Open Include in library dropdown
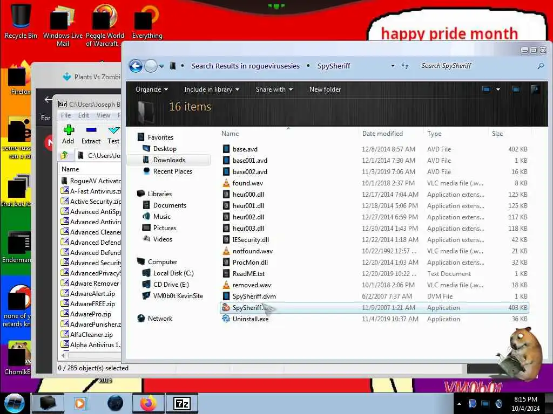553x414 pixels. 212,89
